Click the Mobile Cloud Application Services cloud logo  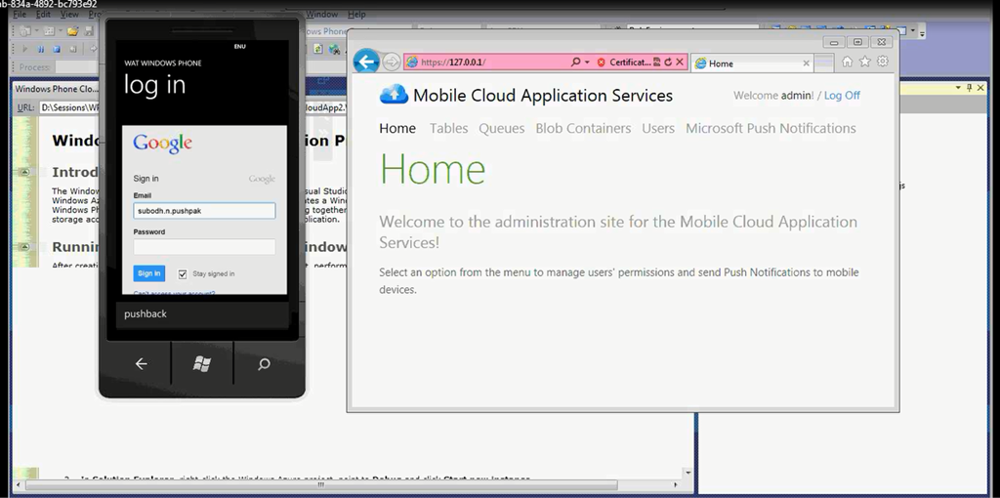tap(394, 95)
